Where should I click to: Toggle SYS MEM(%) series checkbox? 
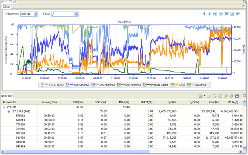[93, 85]
